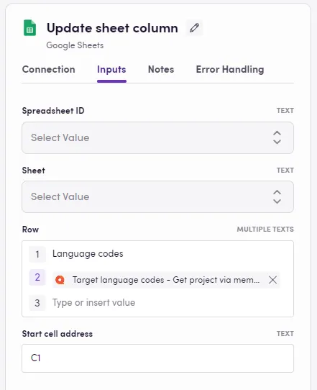Remove the Target language codes chip
Screen dimensions: 317x390
point(272,280)
